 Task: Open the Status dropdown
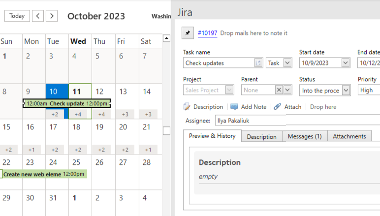click(345, 90)
